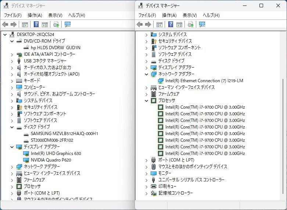Screen dimensions: 287x210
Task: Expand IDE ATA/ATAPI コントローラー node
Action: click(12, 54)
